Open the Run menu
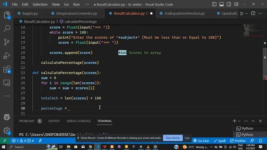The height and width of the screenshot is (150, 267). (x=76, y=5)
